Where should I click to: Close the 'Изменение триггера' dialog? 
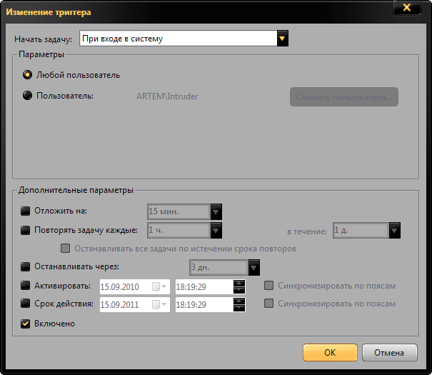pos(407,8)
